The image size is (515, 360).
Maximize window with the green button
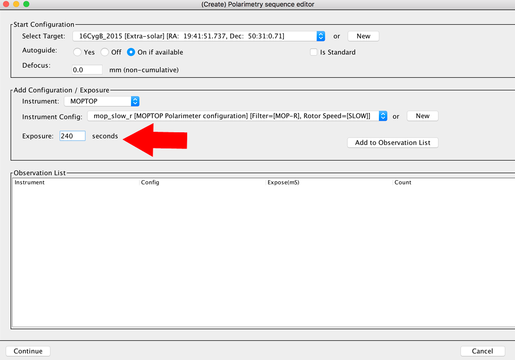pyautogui.click(x=26, y=4)
